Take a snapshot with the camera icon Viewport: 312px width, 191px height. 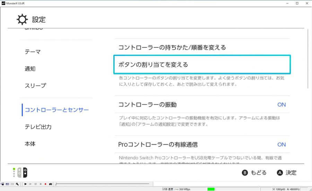(x=51, y=184)
